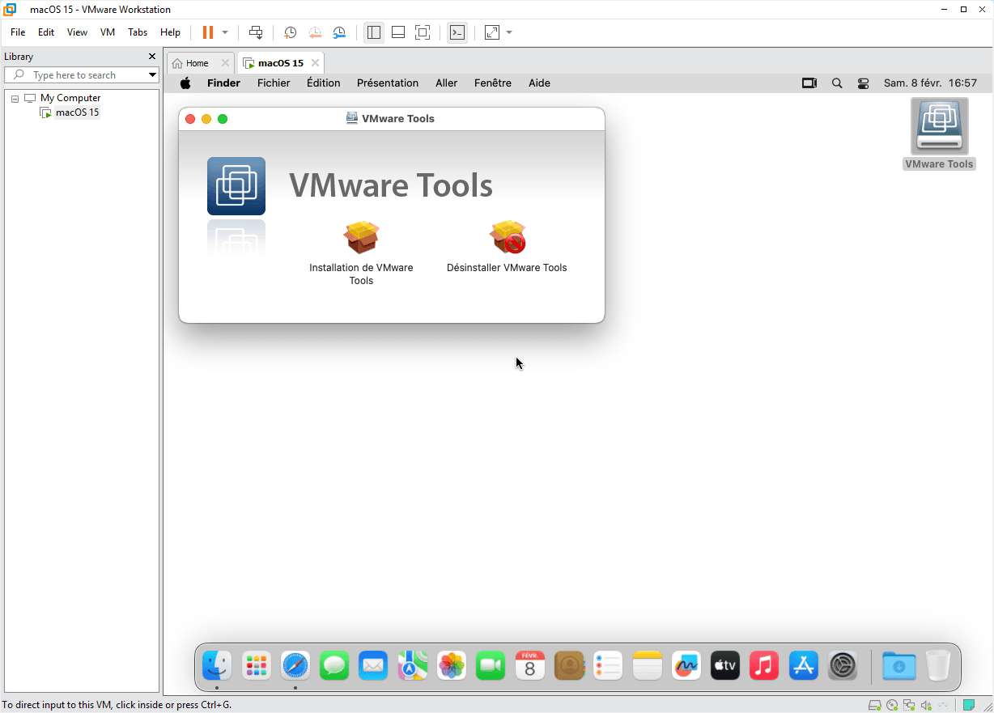Open the Édition menu
Viewport: 994px width, 713px height.
coord(324,83)
